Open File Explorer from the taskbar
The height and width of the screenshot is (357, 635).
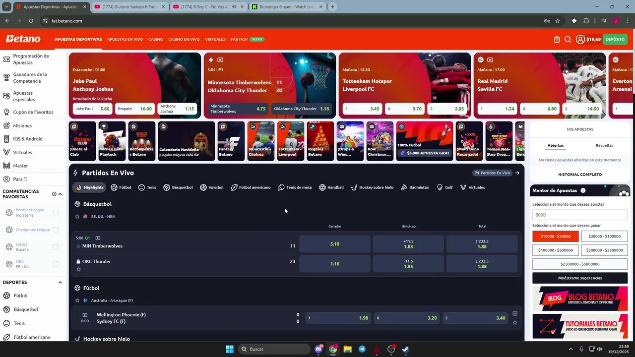coord(347,349)
